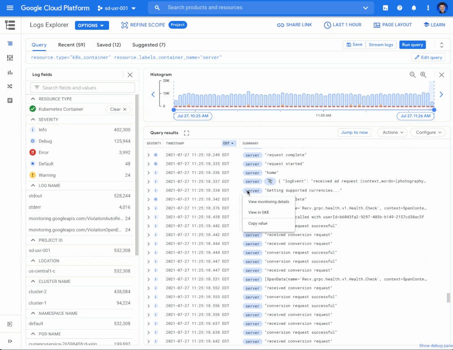Open the three-dot settings menu in header
This screenshot has height=350, width=453.
428,8
